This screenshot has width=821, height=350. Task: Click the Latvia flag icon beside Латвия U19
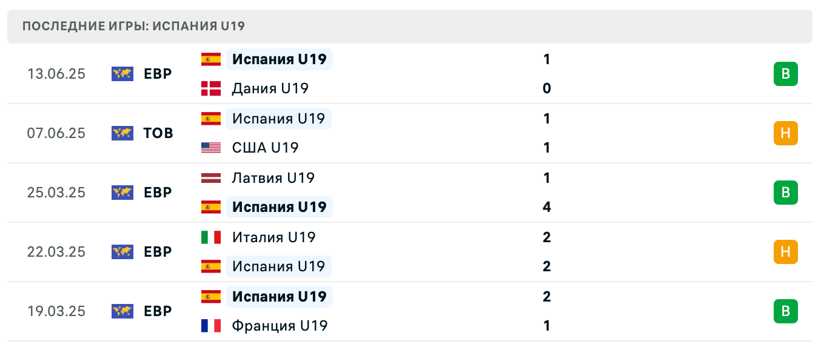pyautogui.click(x=210, y=178)
